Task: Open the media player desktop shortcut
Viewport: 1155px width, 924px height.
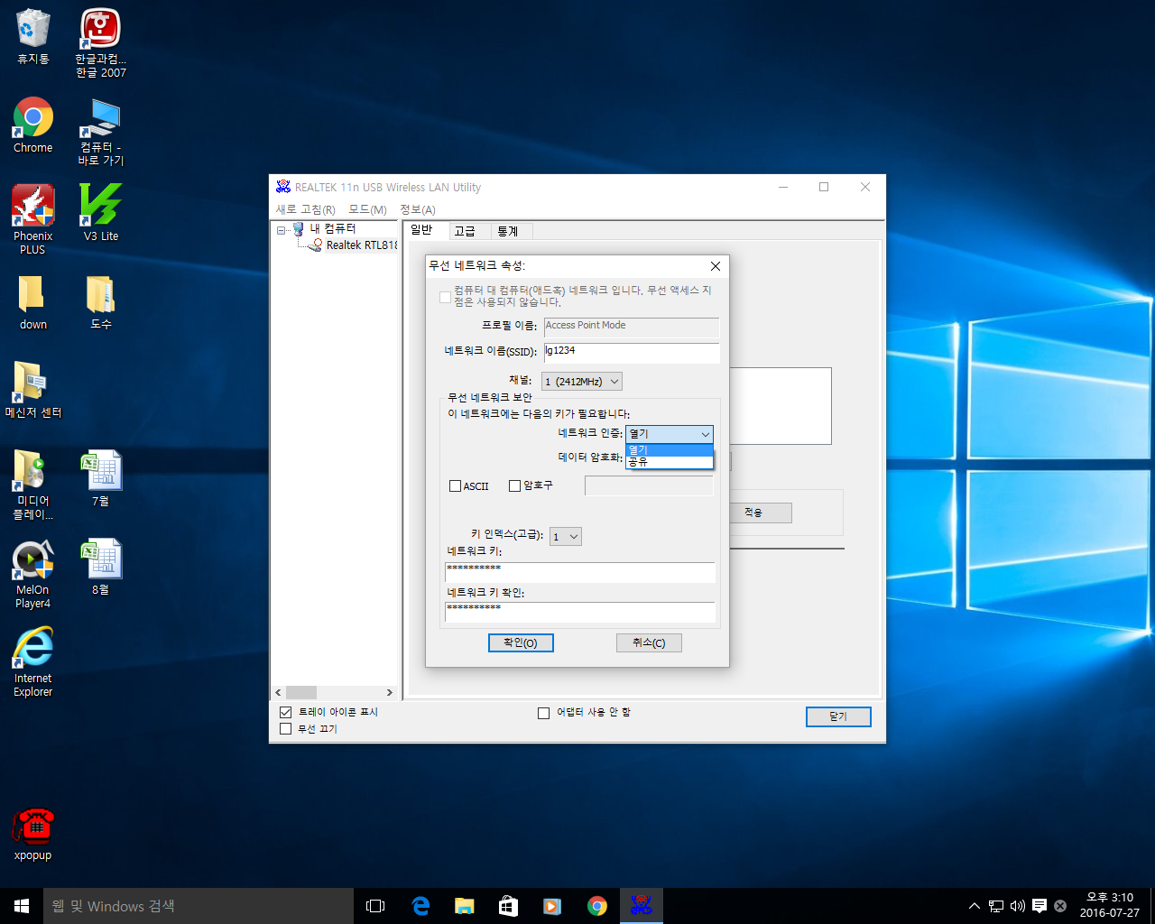Action: (33, 485)
